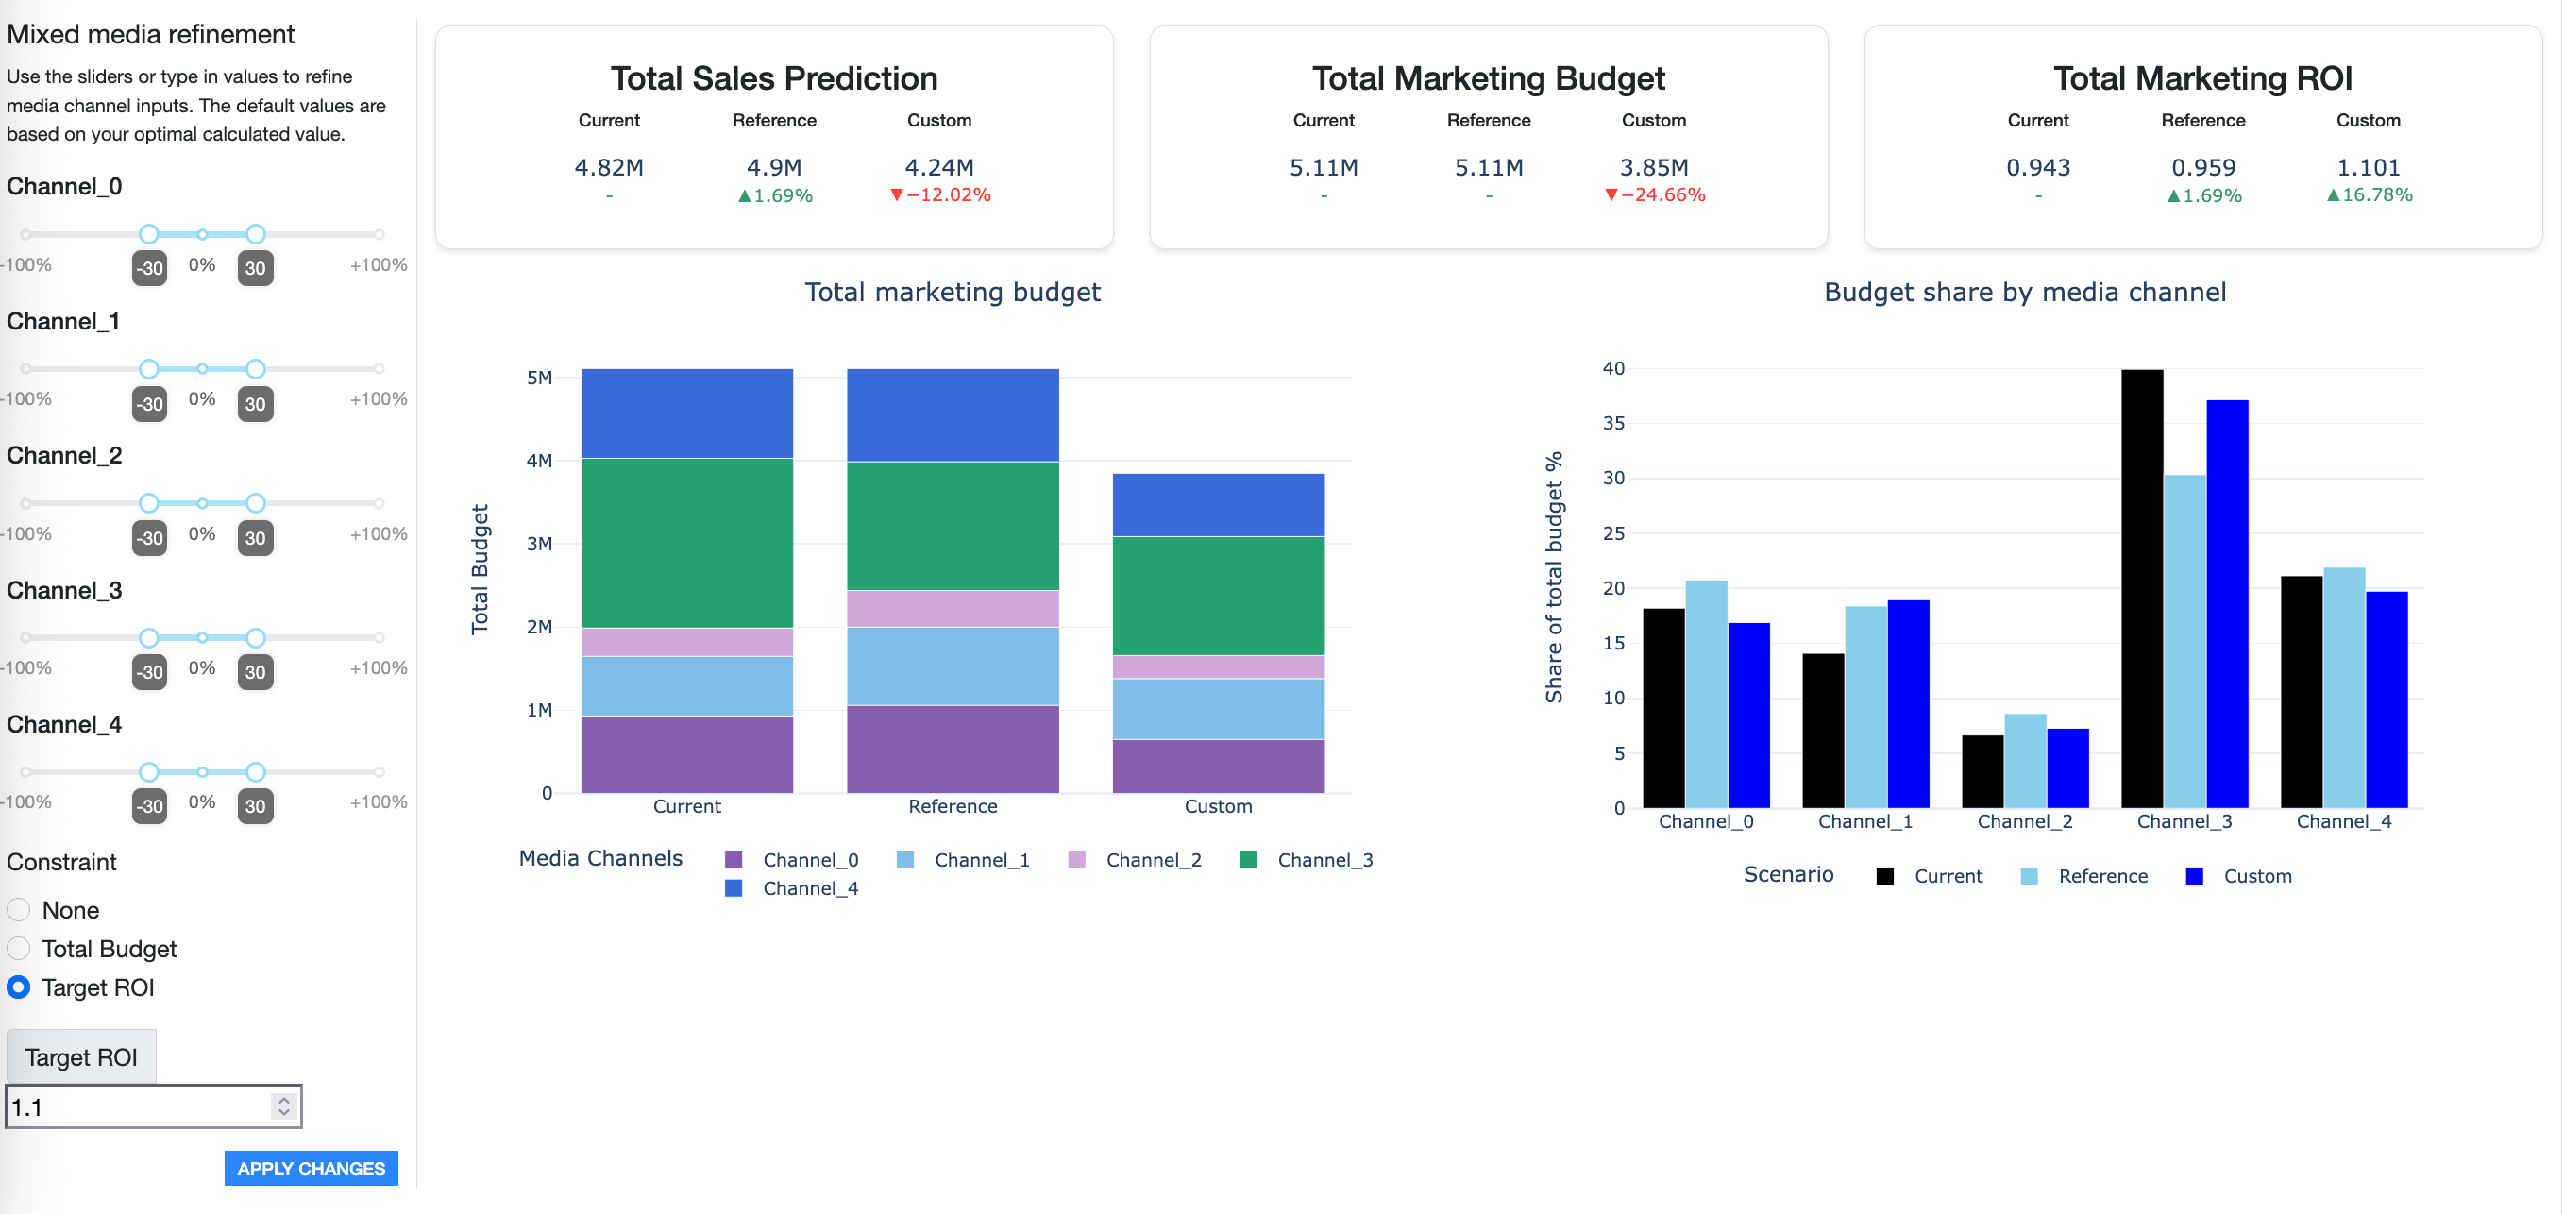2564x1214 pixels.
Task: Click the Channel_3 left slider handle
Action: [x=149, y=637]
